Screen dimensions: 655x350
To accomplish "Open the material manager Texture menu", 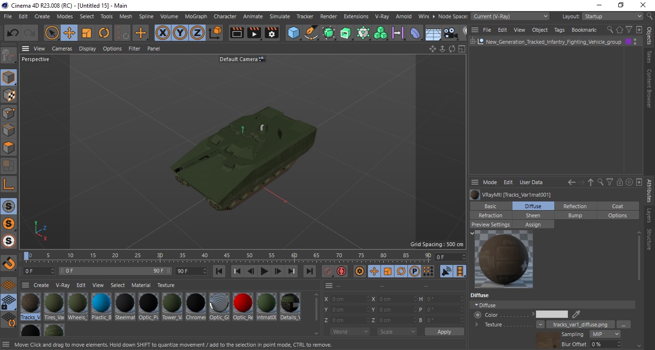I will click(x=166, y=285).
